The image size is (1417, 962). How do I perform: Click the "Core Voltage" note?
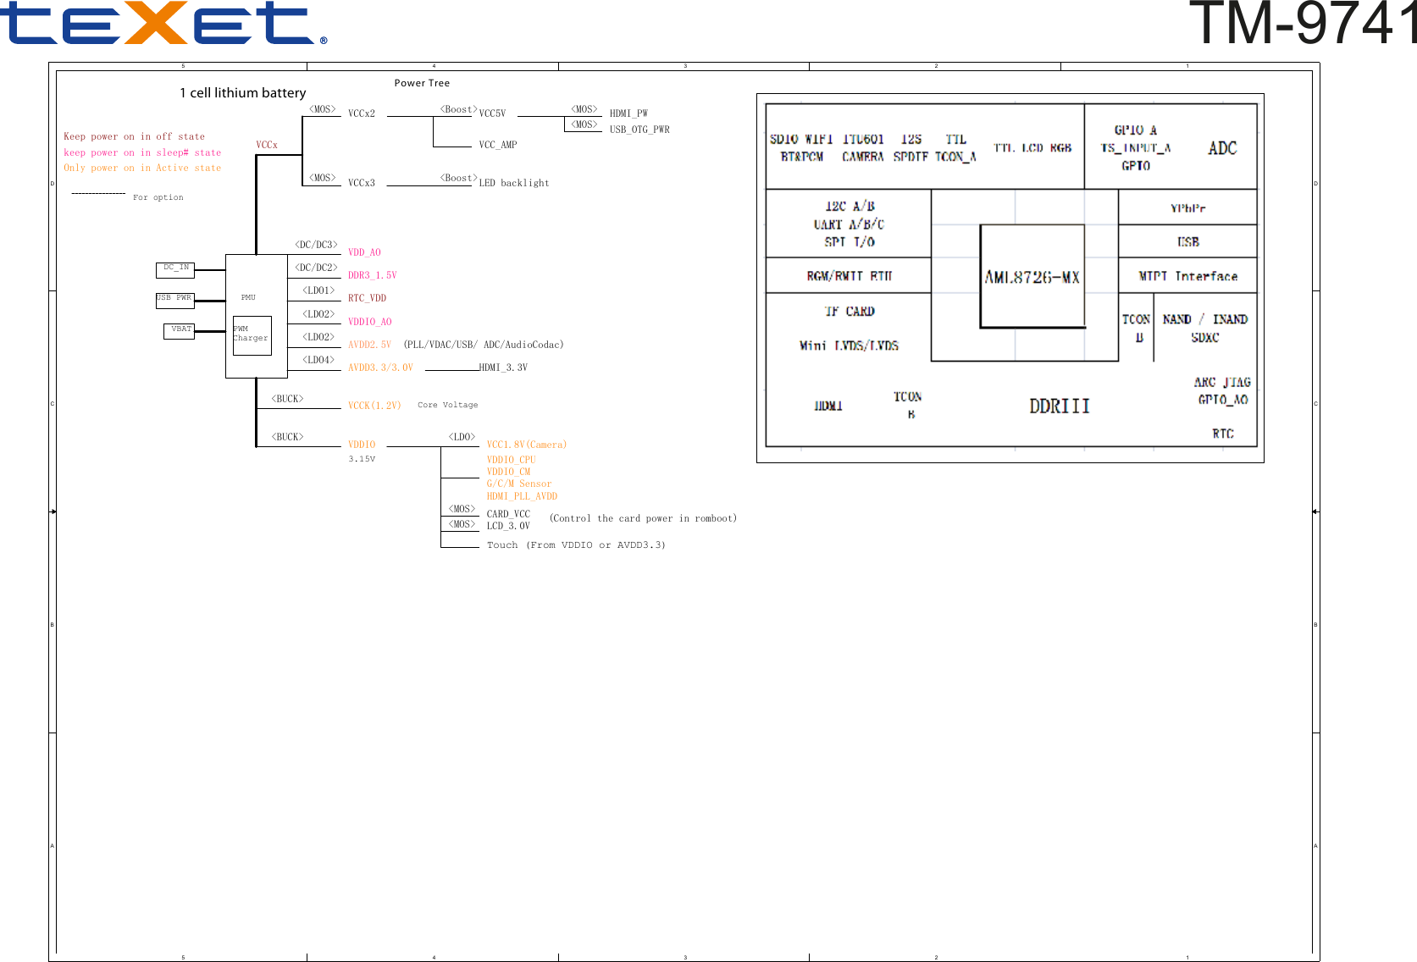[448, 405]
